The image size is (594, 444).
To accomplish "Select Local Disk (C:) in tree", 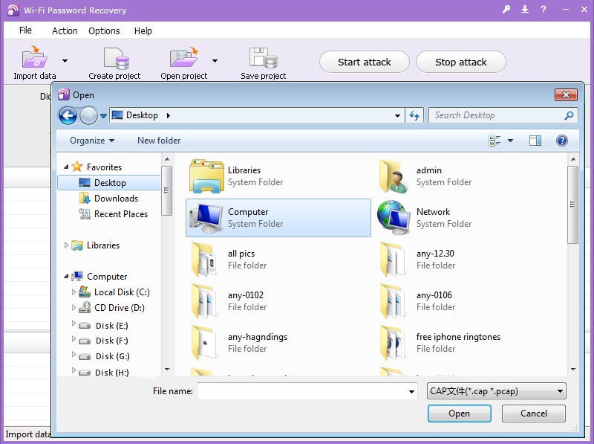I will pyautogui.click(x=114, y=292).
